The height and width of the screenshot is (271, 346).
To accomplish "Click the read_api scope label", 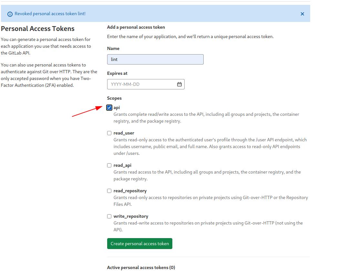I will (x=122, y=165).
